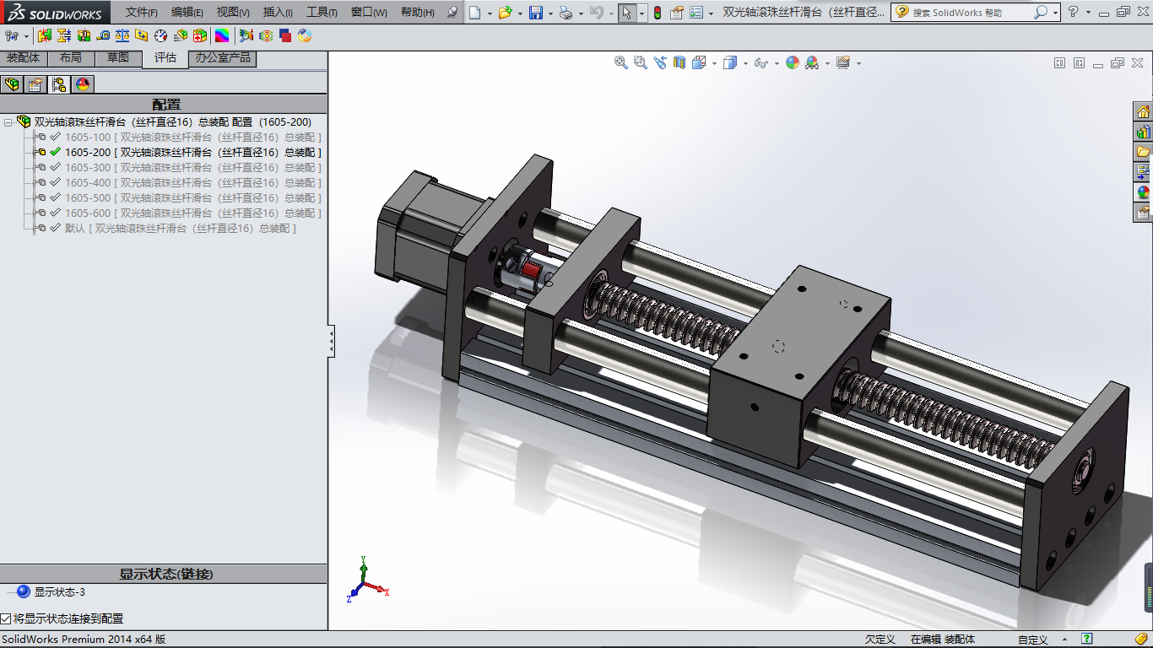The height and width of the screenshot is (648, 1153).
Task: Open the DisplayManager tab icon
Action: pyautogui.click(x=82, y=84)
